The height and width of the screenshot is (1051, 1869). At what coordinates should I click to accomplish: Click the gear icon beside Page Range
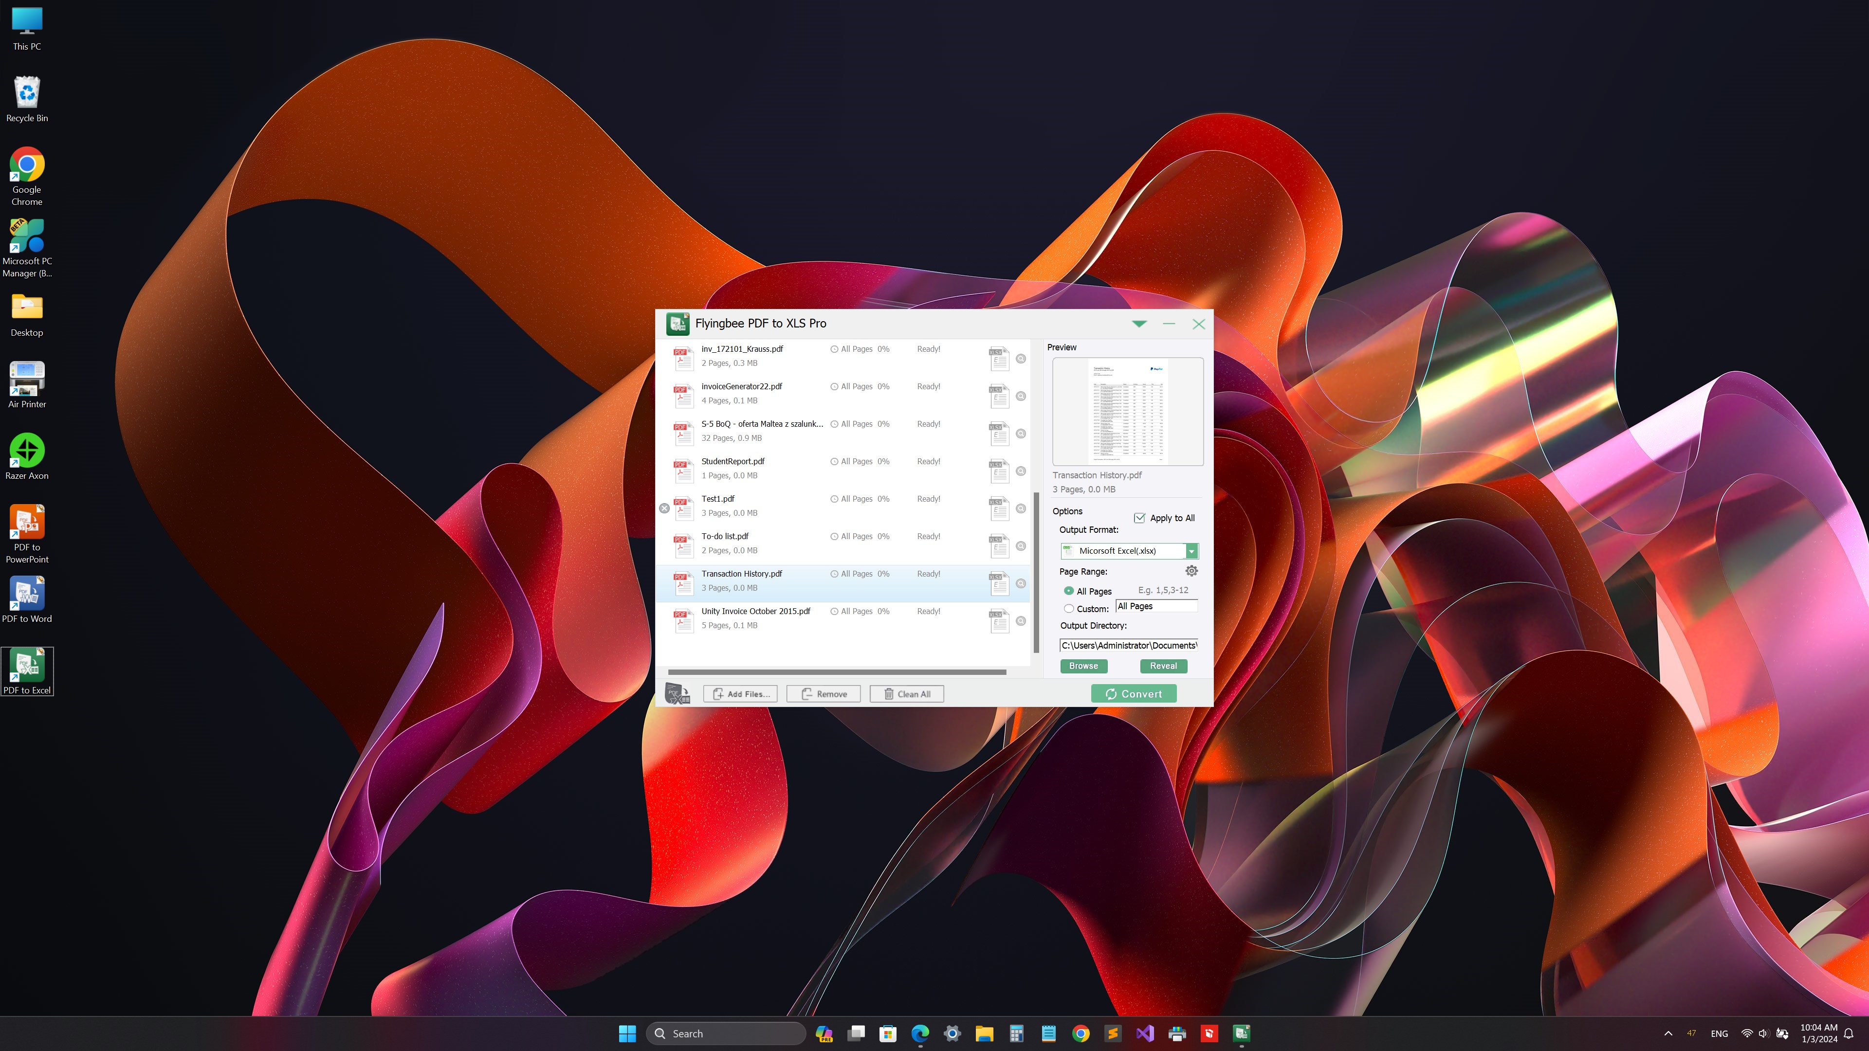tap(1191, 571)
